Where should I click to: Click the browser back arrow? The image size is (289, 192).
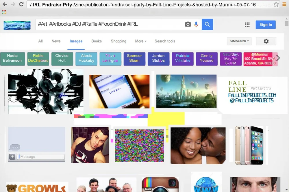[x=5, y=4]
